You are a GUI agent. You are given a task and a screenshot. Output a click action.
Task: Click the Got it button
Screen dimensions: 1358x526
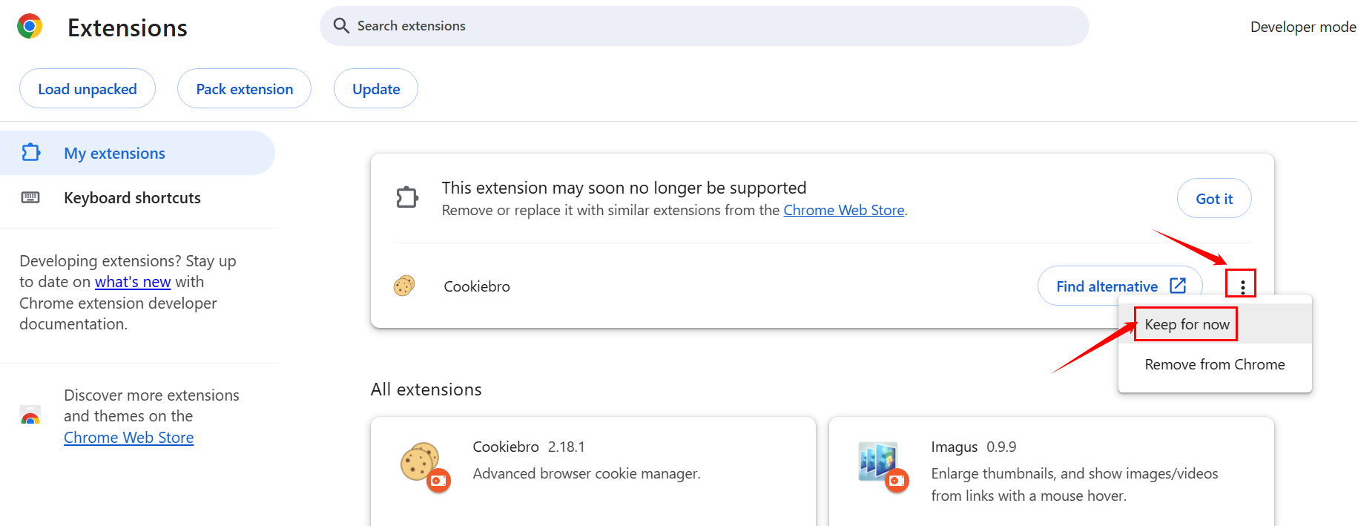coord(1214,198)
